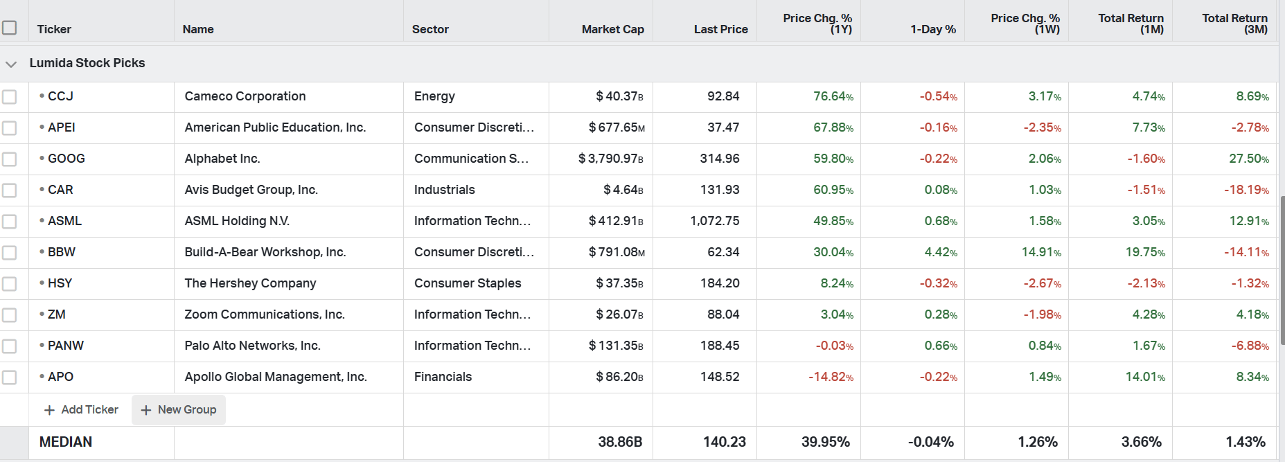Select the GOOG row checkbox

(x=10, y=159)
